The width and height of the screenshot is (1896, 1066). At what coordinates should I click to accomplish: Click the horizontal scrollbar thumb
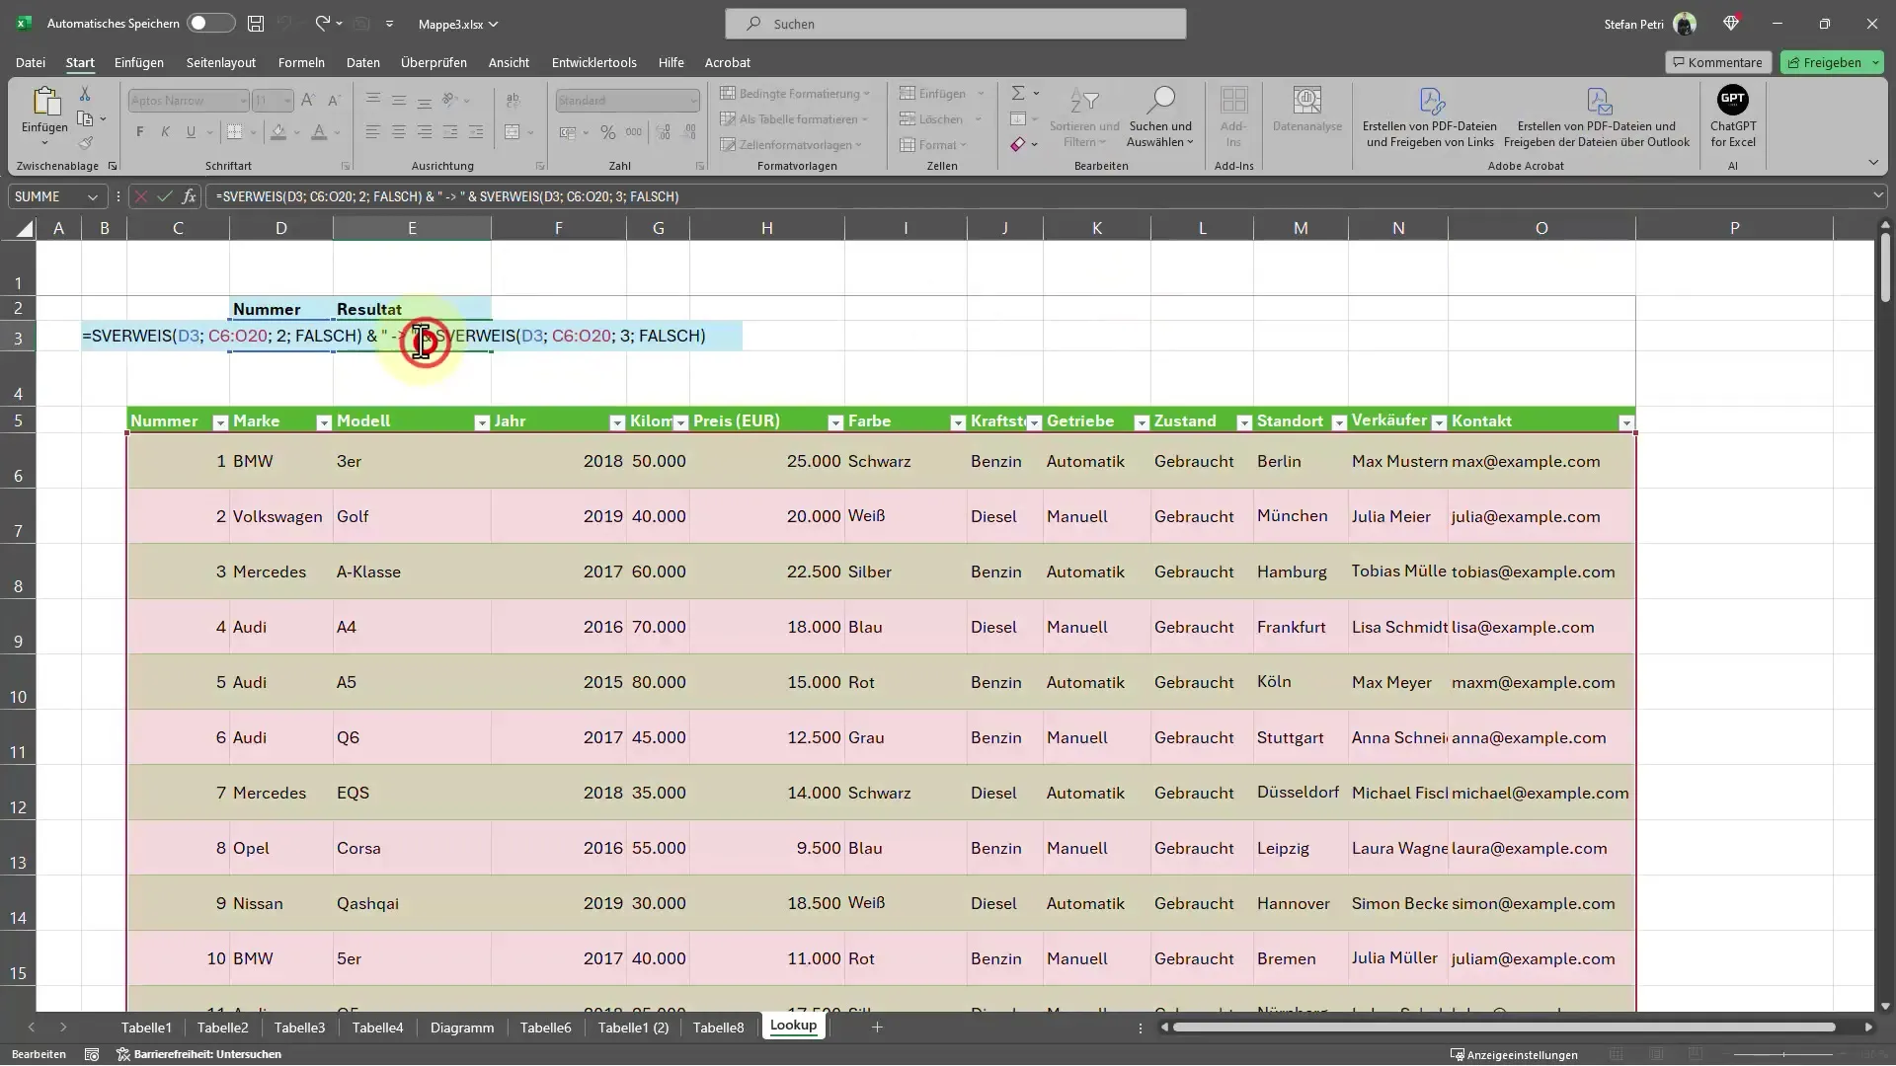click(x=1504, y=1028)
